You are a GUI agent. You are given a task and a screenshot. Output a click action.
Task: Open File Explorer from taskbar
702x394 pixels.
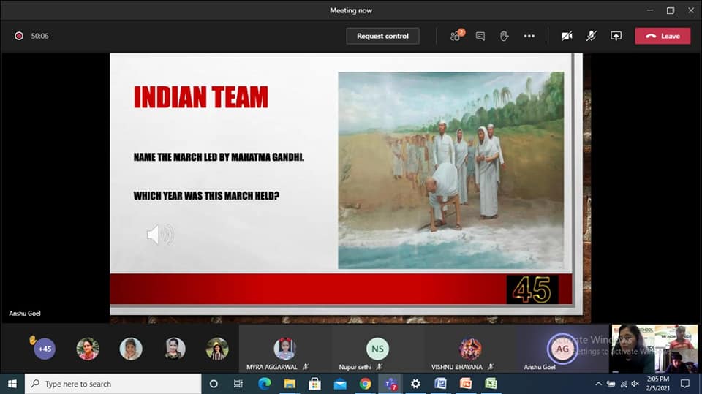[x=290, y=384]
